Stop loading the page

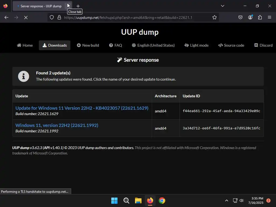point(26,18)
